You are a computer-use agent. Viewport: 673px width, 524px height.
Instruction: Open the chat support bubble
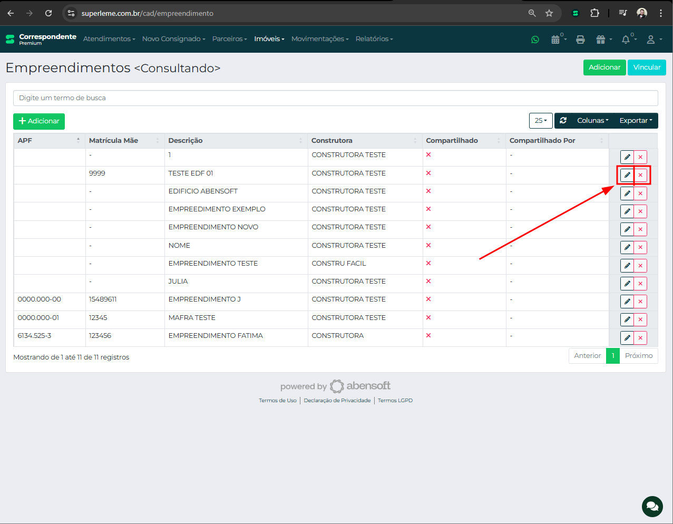click(x=652, y=507)
